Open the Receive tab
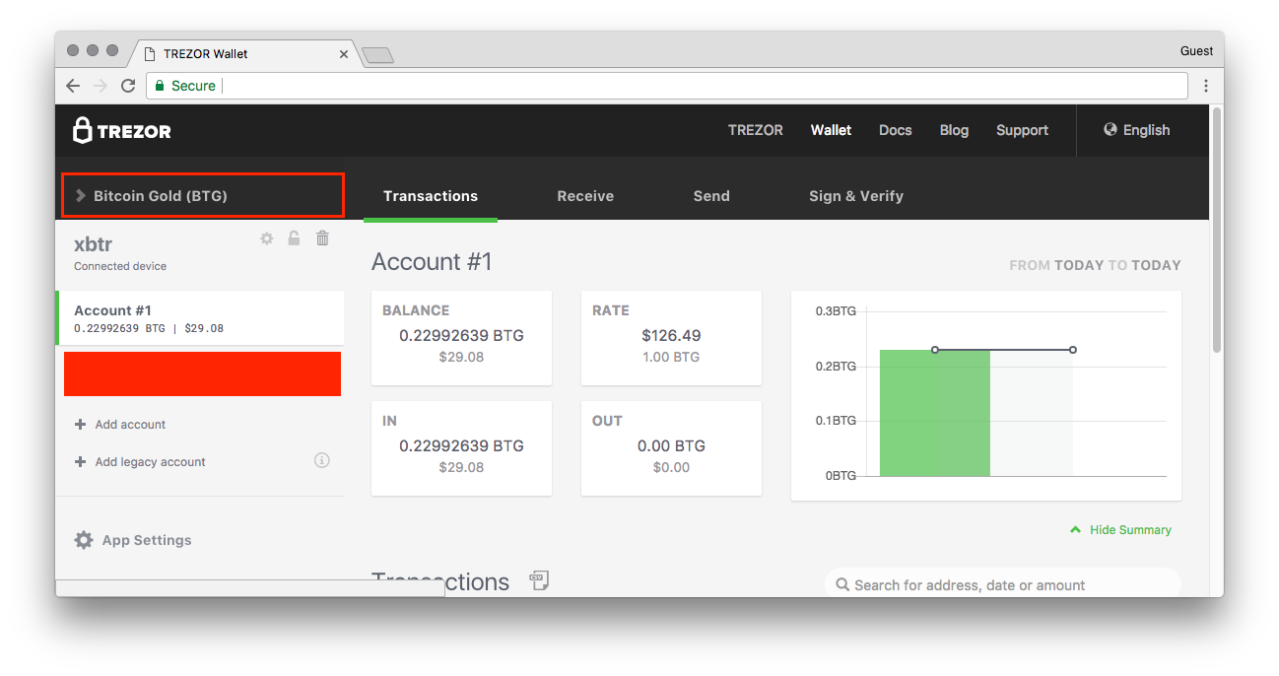 585,196
